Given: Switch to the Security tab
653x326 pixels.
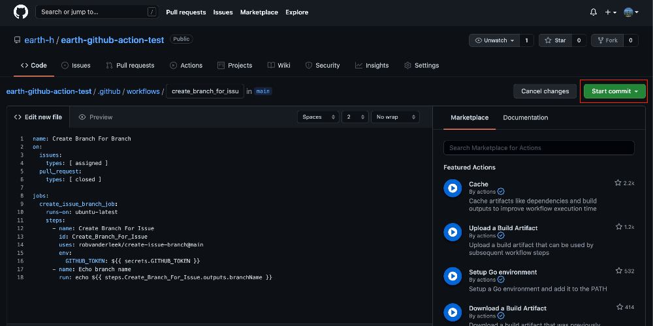Looking at the screenshot, I should point(323,65).
